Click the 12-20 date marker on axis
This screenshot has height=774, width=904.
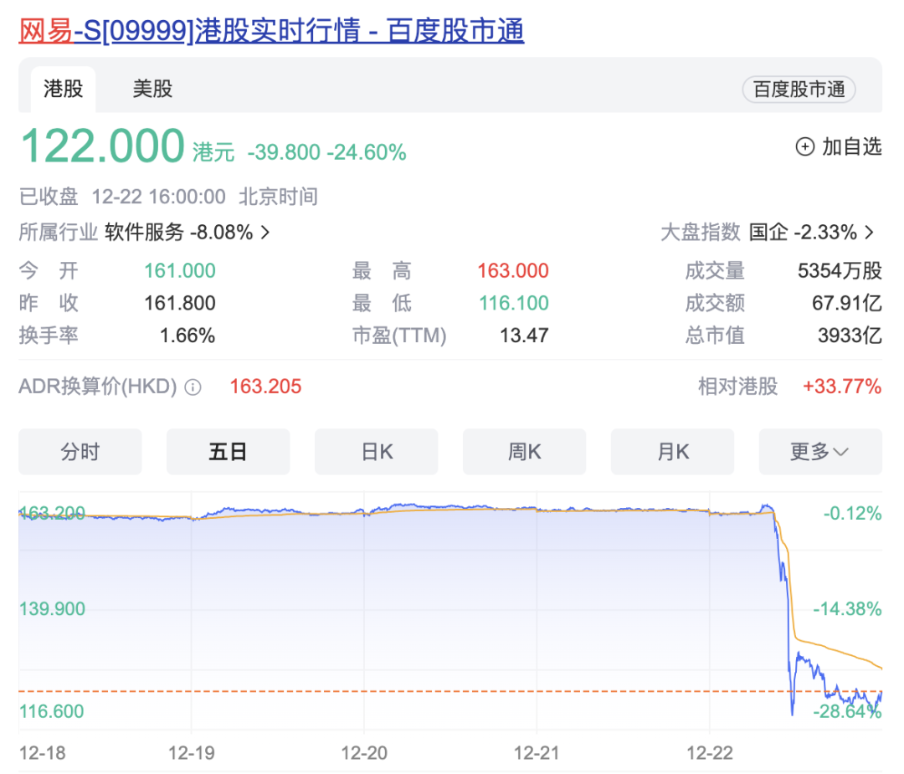coord(365,753)
